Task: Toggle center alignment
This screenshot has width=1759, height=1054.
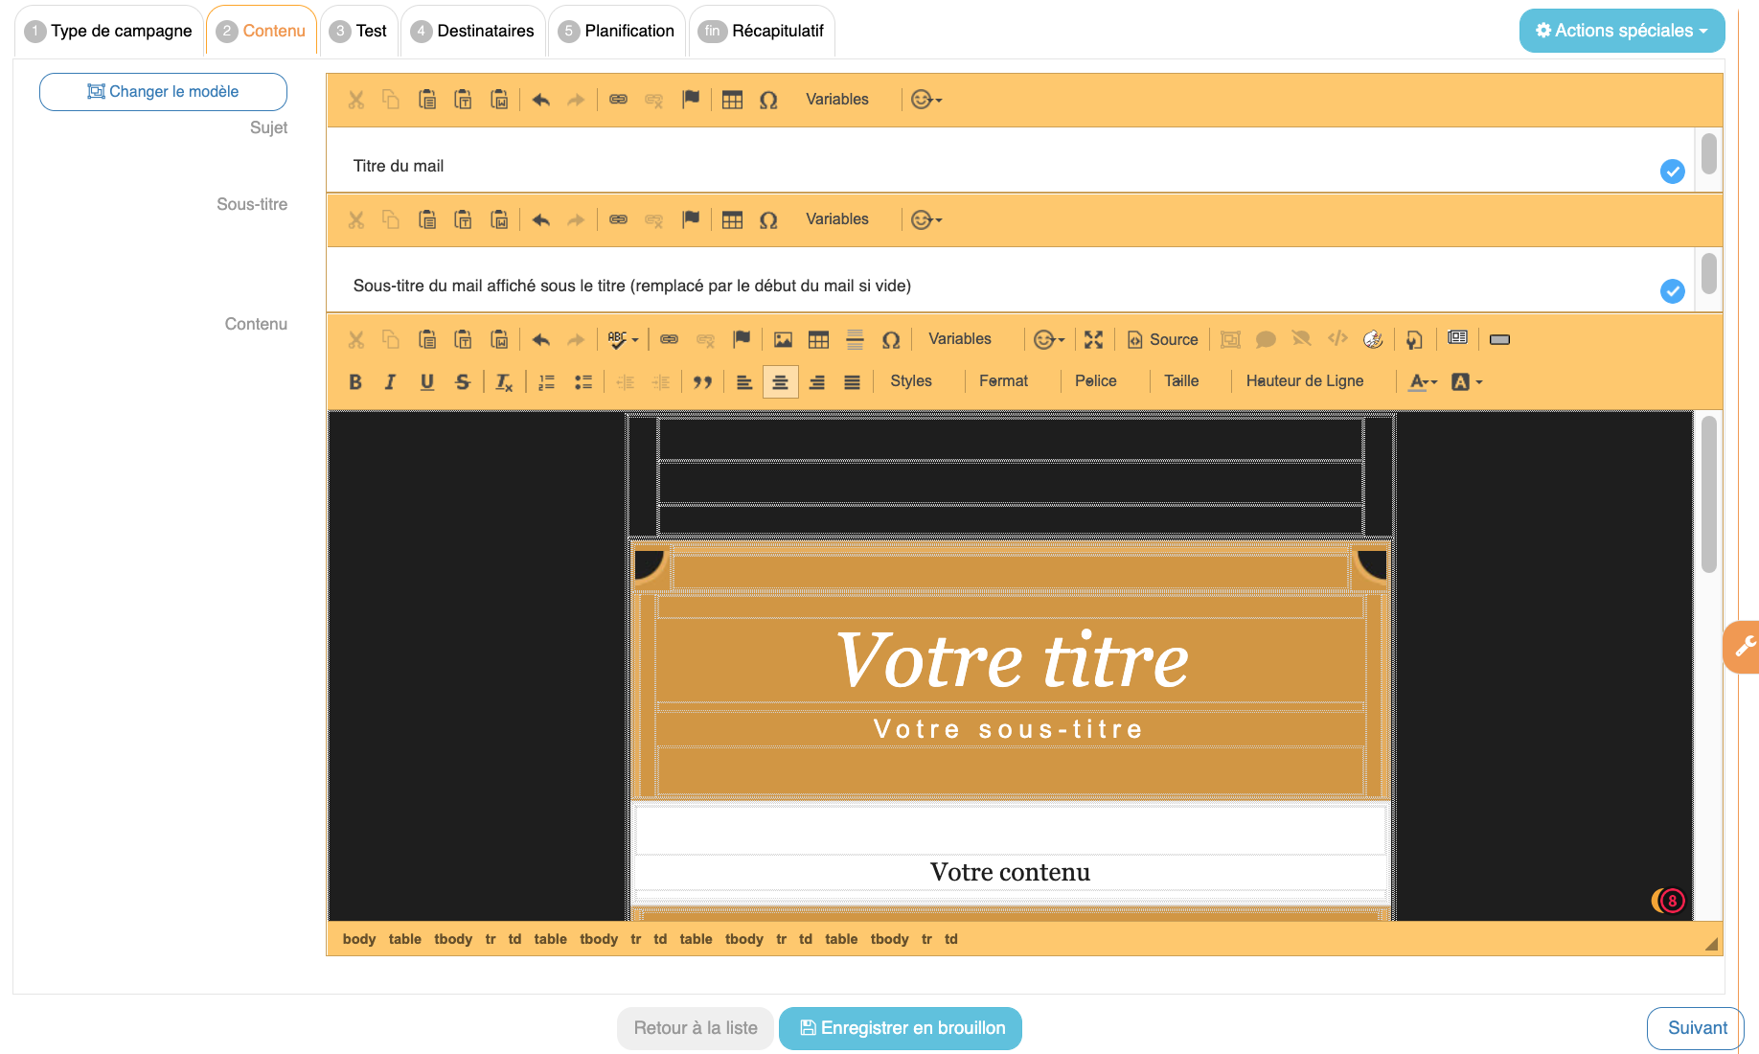Action: pyautogui.click(x=780, y=382)
